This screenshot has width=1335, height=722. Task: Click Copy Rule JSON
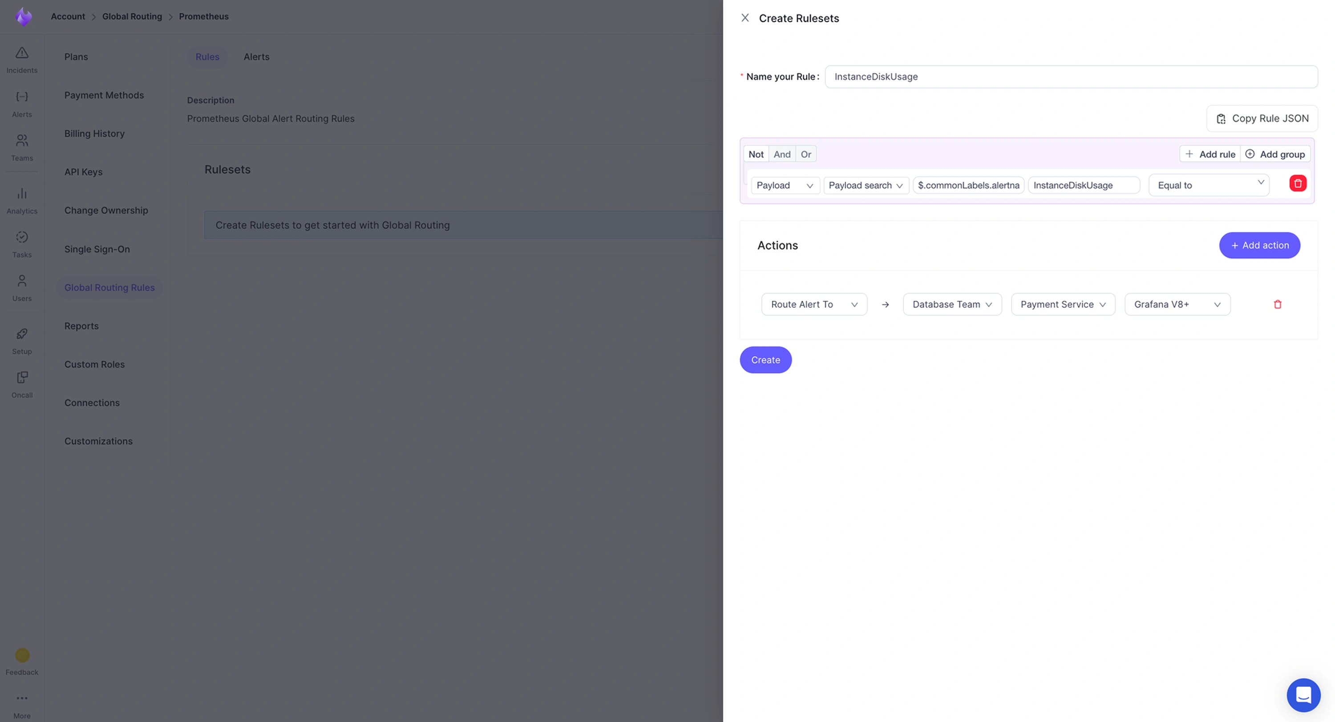click(x=1262, y=119)
